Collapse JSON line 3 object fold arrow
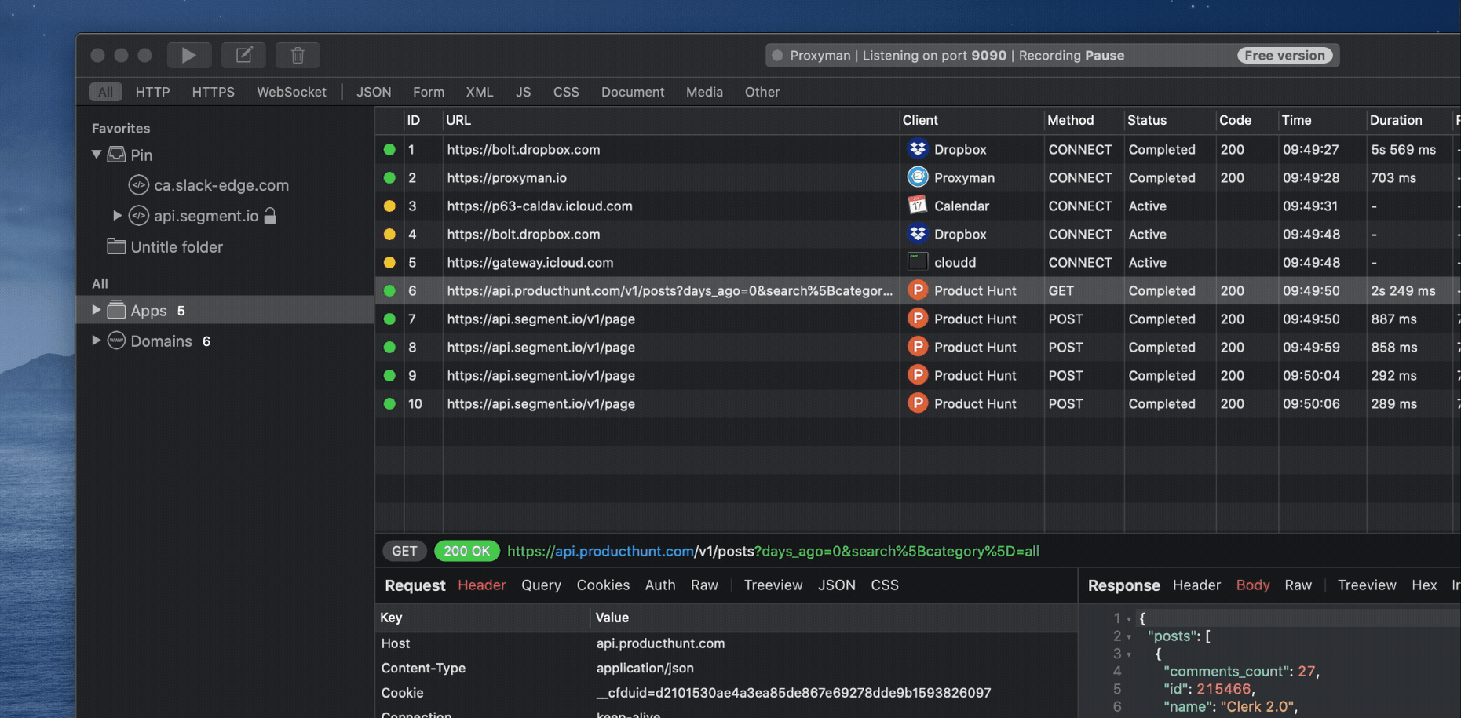 click(1129, 654)
